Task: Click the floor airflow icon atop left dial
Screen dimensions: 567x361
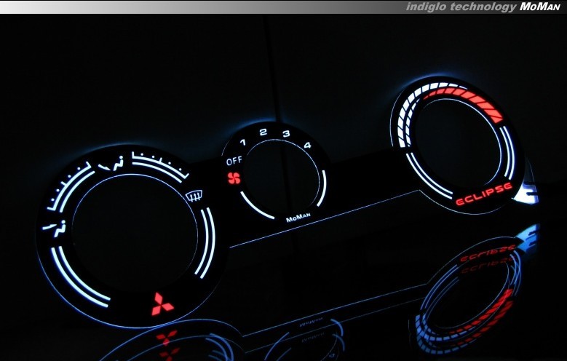Action: pos(115,162)
